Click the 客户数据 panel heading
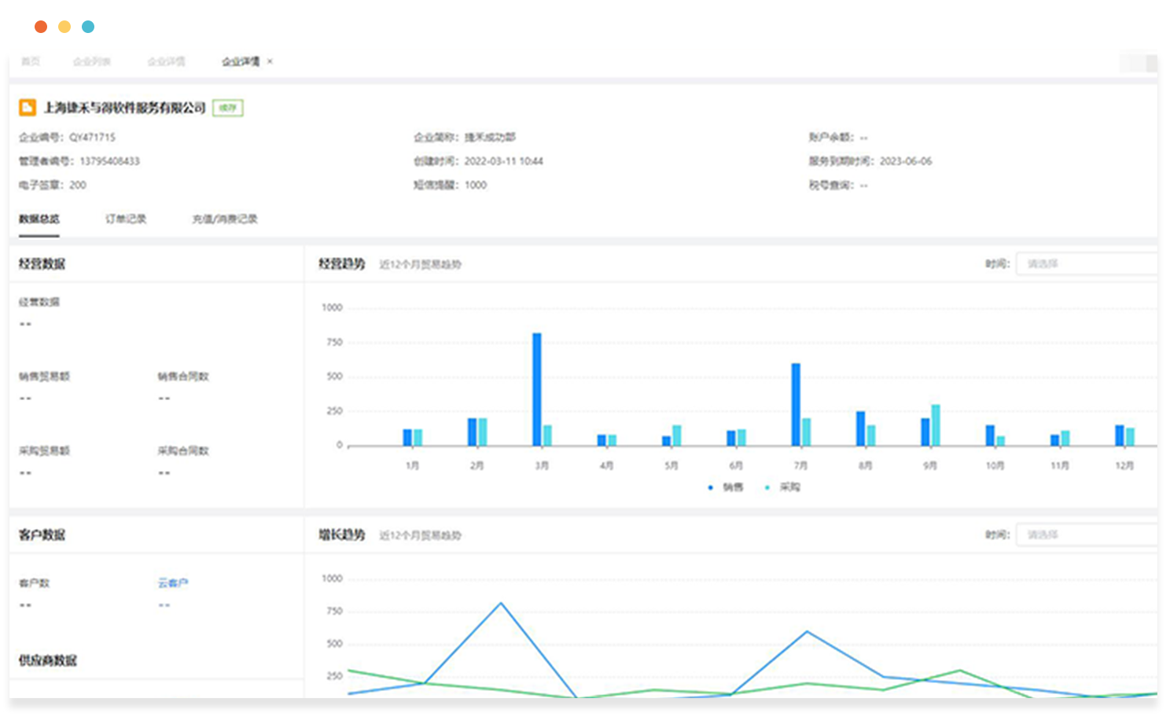The height and width of the screenshot is (728, 1170). [42, 535]
